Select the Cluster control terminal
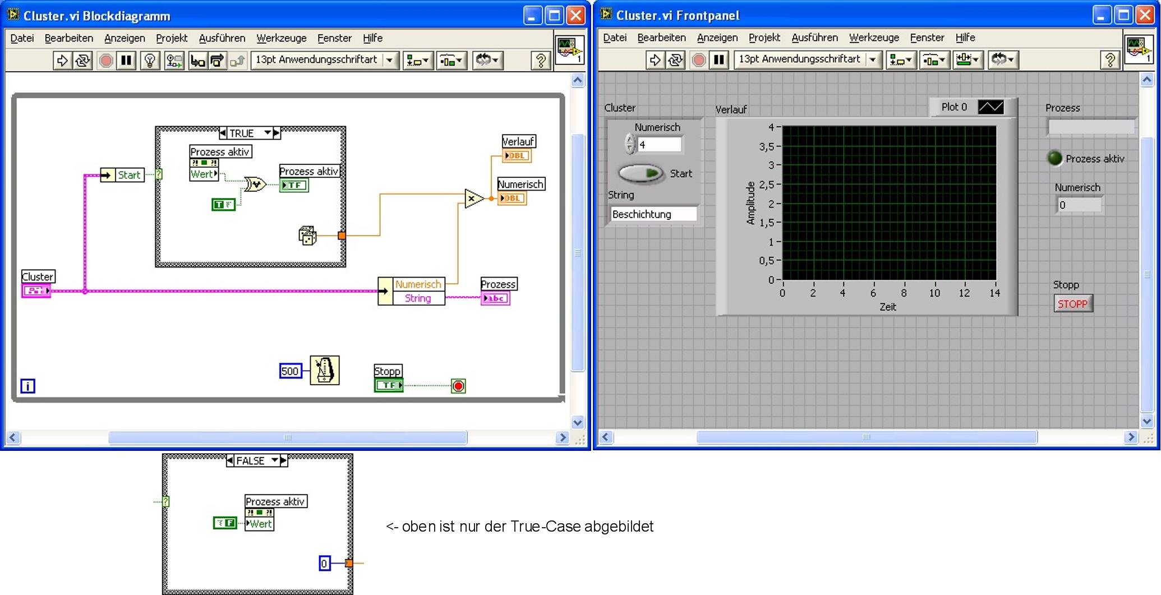This screenshot has height=595, width=1161. coord(36,290)
